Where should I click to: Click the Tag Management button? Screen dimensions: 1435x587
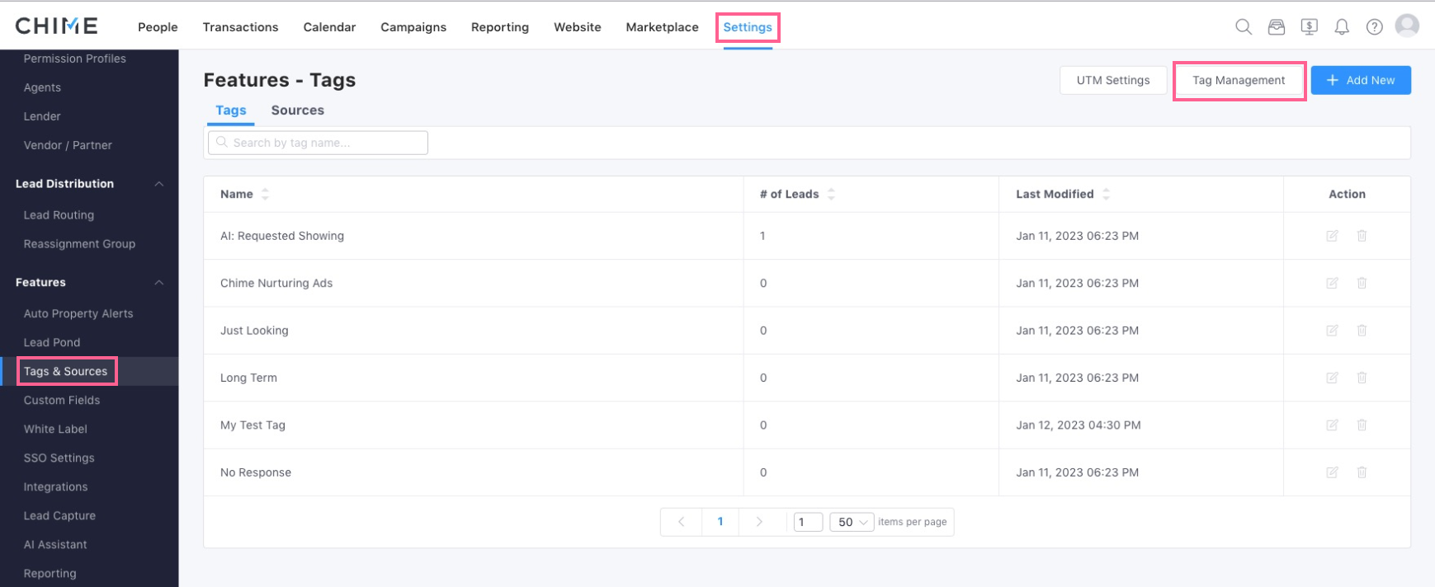click(x=1239, y=81)
